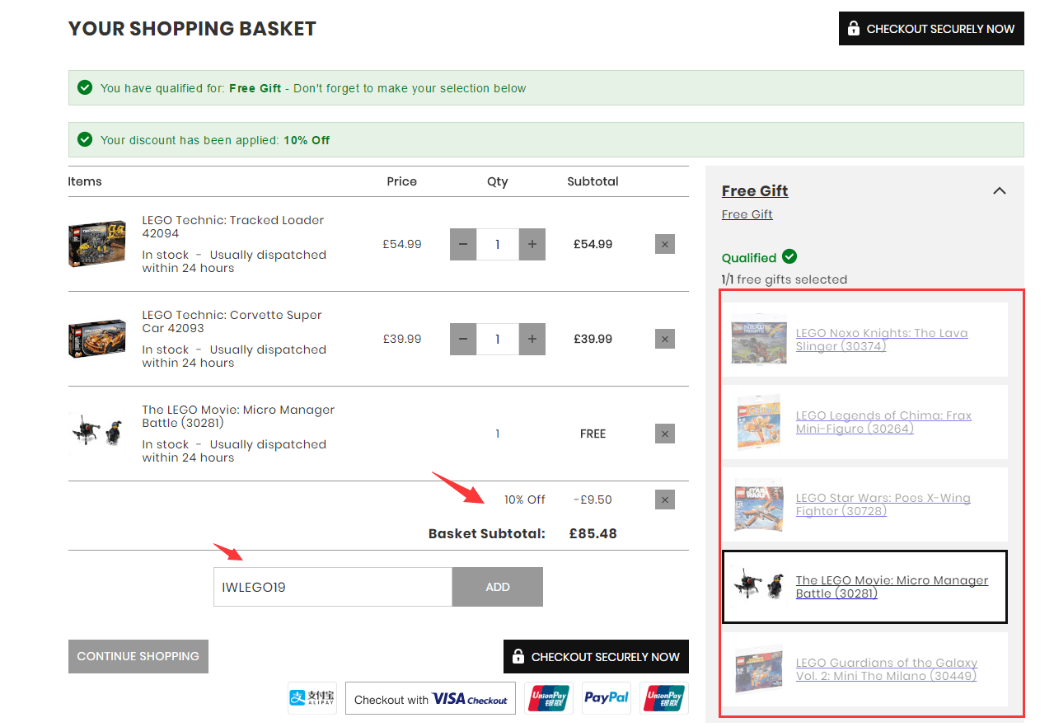Collapse the Free Gift panel chevron
The width and height of the screenshot is (1054, 727).
pyautogui.click(x=1000, y=191)
